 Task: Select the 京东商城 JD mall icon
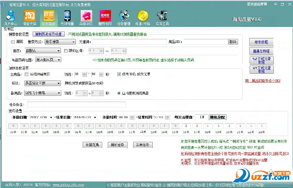coord(49,18)
